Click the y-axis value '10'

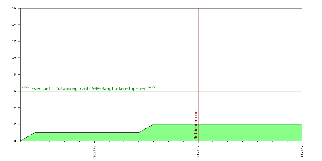point(14,58)
